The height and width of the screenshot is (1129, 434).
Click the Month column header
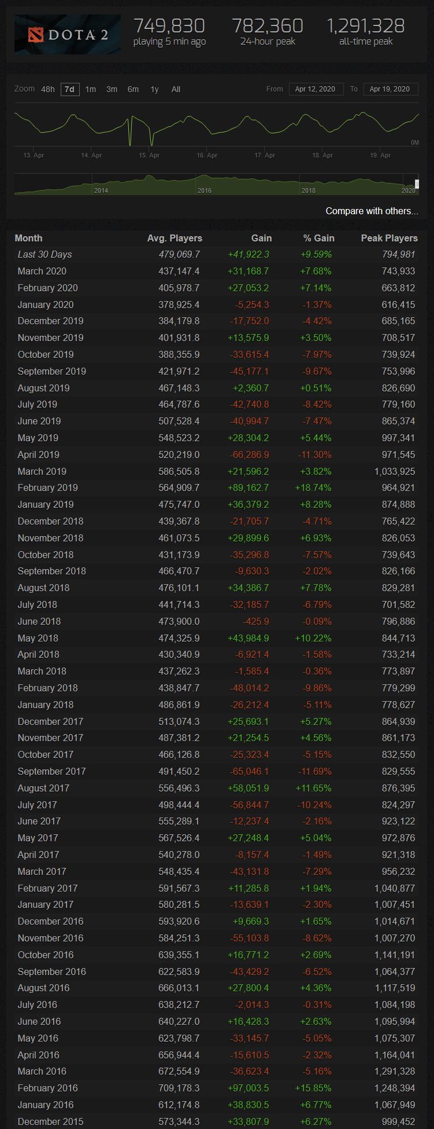pos(28,238)
